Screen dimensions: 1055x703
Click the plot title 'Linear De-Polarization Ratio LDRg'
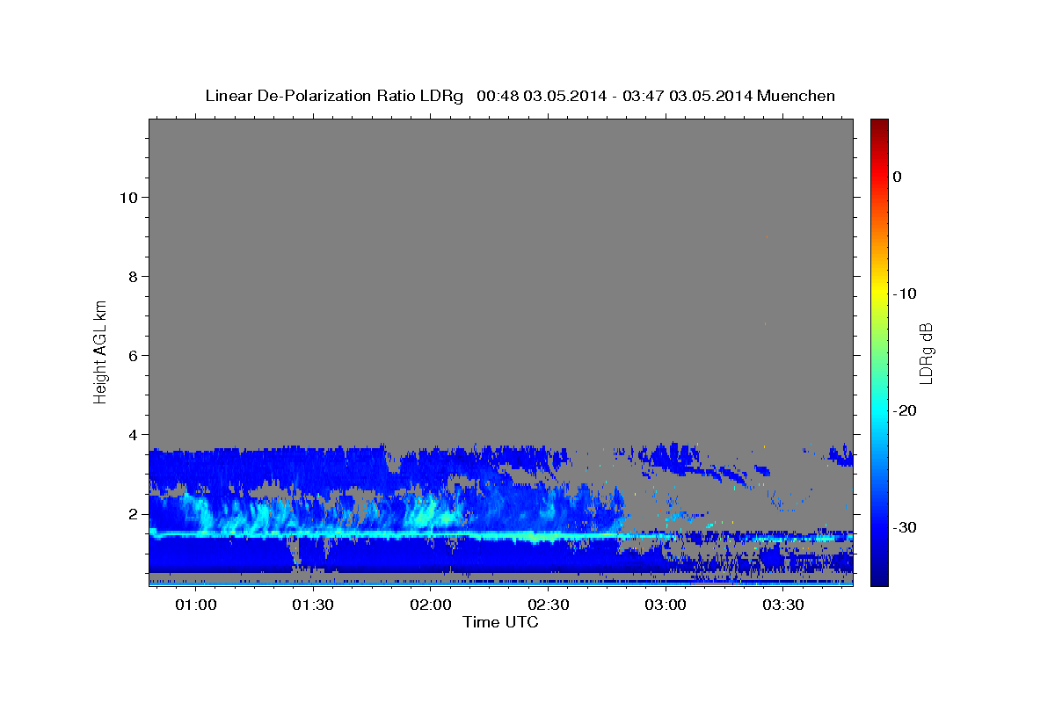[334, 96]
